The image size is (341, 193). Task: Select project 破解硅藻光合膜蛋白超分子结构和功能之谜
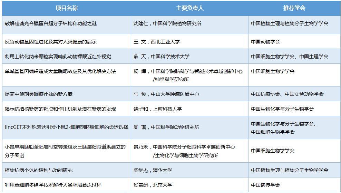[51, 24]
